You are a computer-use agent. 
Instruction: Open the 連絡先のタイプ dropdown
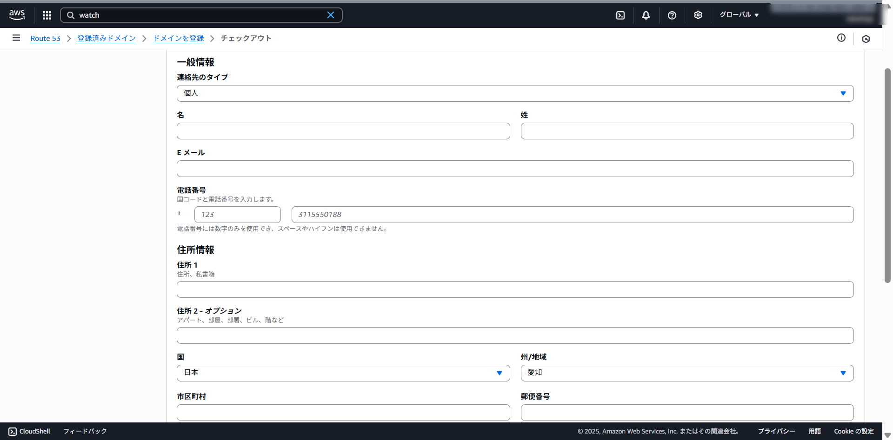coord(515,93)
